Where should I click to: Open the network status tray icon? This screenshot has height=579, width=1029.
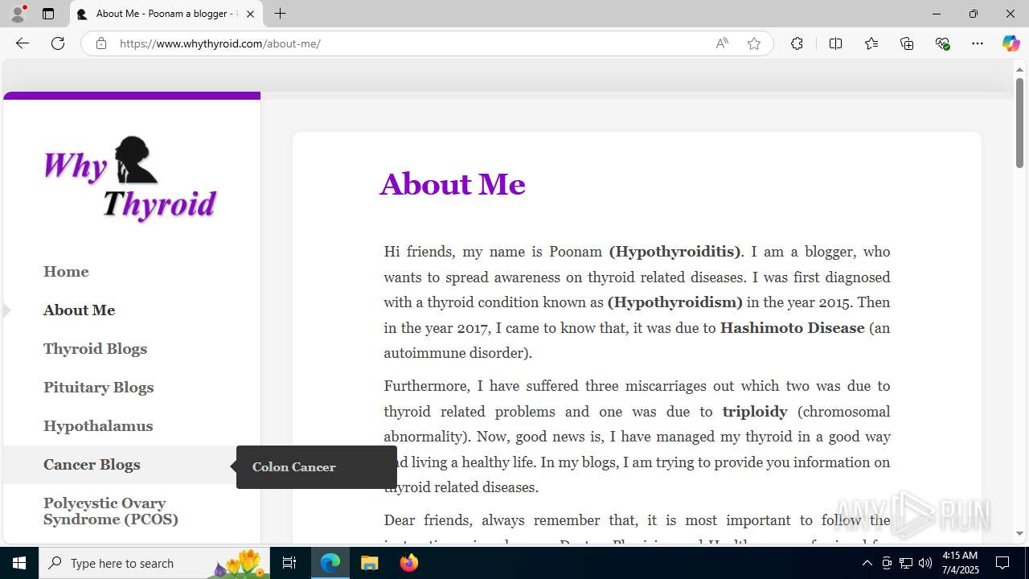pos(905,563)
